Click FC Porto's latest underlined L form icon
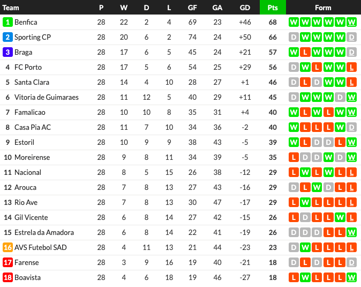The height and width of the screenshot is (287, 361). tap(351, 67)
